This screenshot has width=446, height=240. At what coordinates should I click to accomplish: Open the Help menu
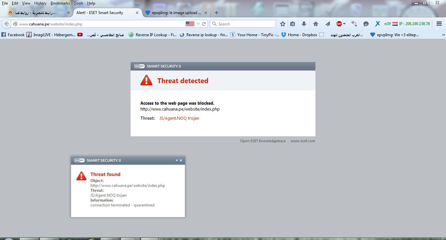[x=91, y=3]
